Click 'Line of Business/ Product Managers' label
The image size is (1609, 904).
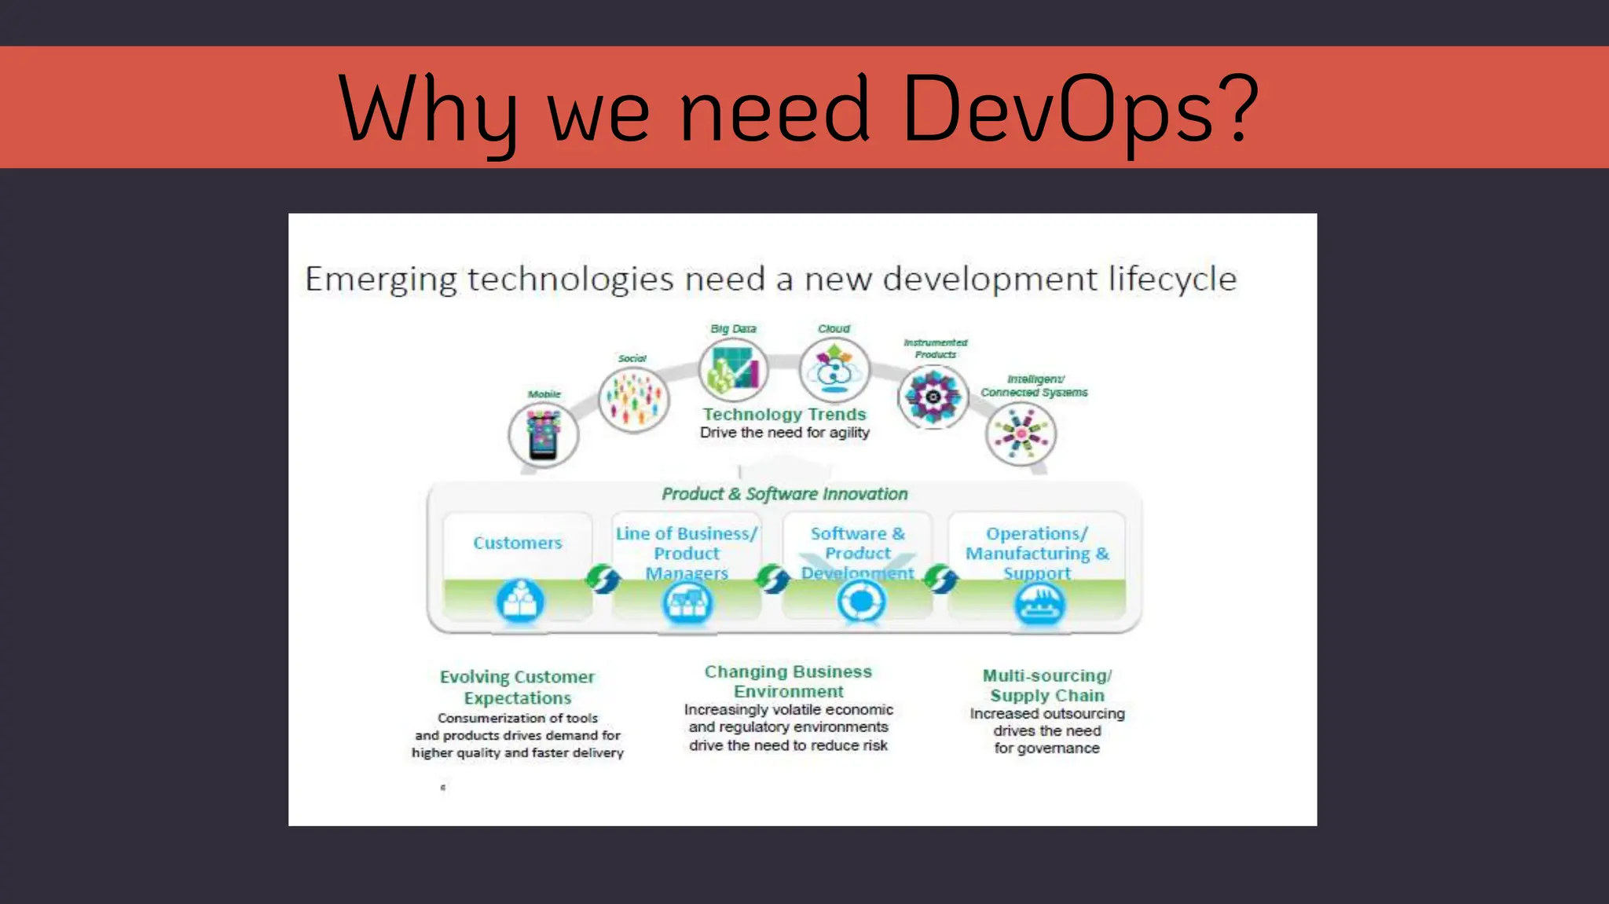687,554
